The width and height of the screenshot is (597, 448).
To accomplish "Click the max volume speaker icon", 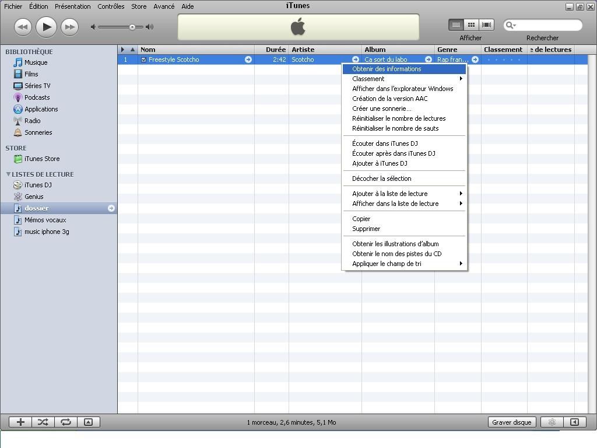I will coord(150,27).
